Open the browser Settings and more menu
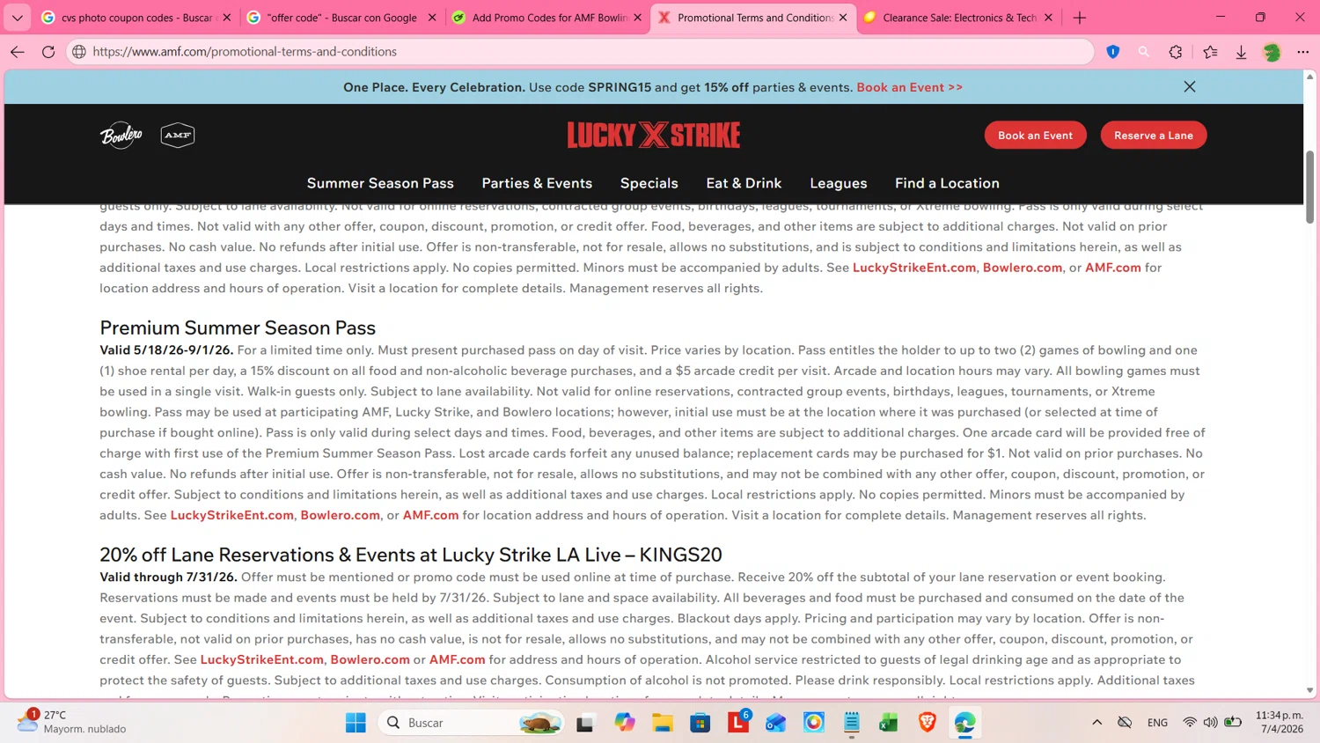 tap(1302, 52)
